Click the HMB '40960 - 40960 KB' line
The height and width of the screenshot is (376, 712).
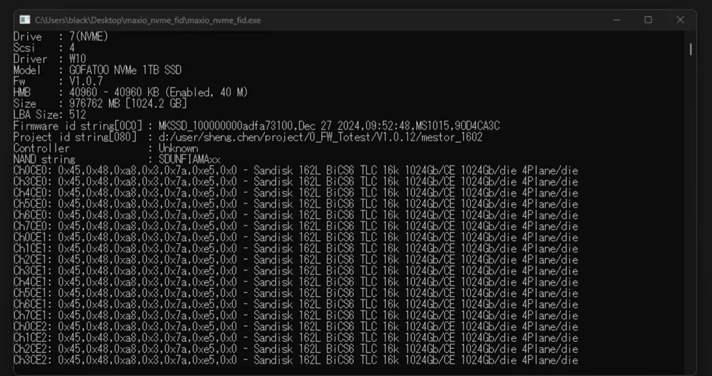click(131, 92)
